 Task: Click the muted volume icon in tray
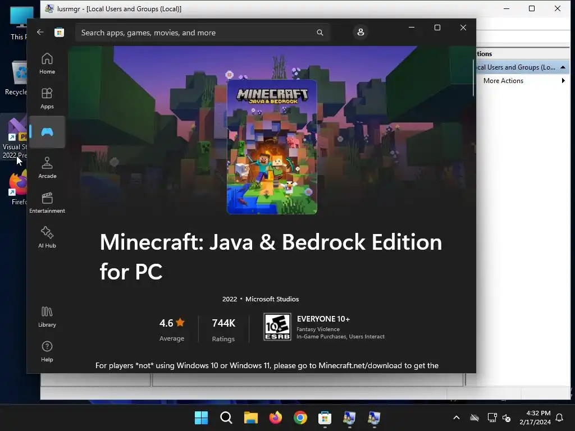tap(506, 418)
